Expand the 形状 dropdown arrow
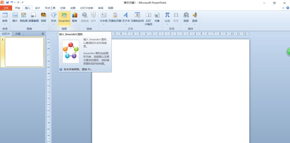Viewport: 290px width, 143px height. coord(54,24)
